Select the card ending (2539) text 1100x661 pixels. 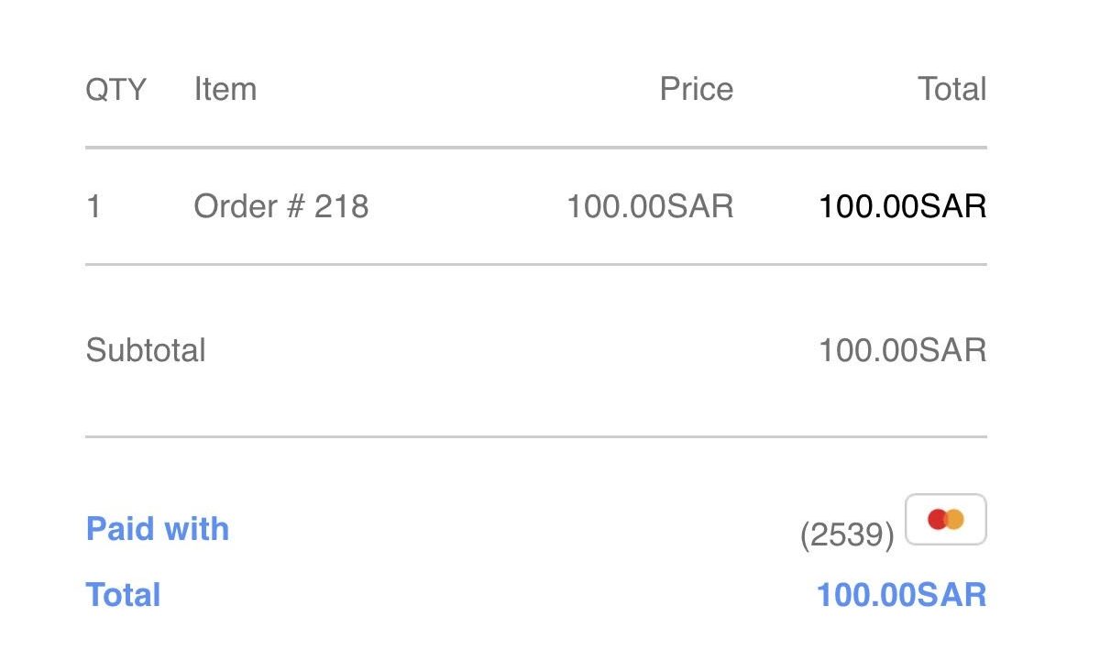coord(847,534)
